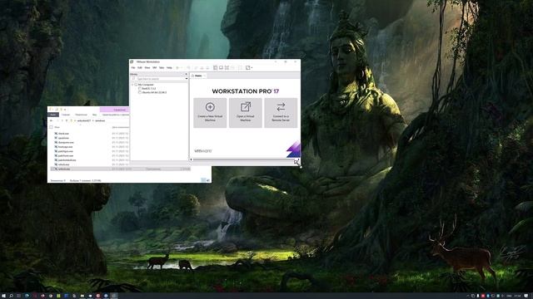533x299 pixels.
Task: Open the power options dropdown arrow beside play
Action: coord(181,68)
